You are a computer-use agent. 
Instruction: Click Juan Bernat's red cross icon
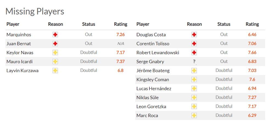55,44
